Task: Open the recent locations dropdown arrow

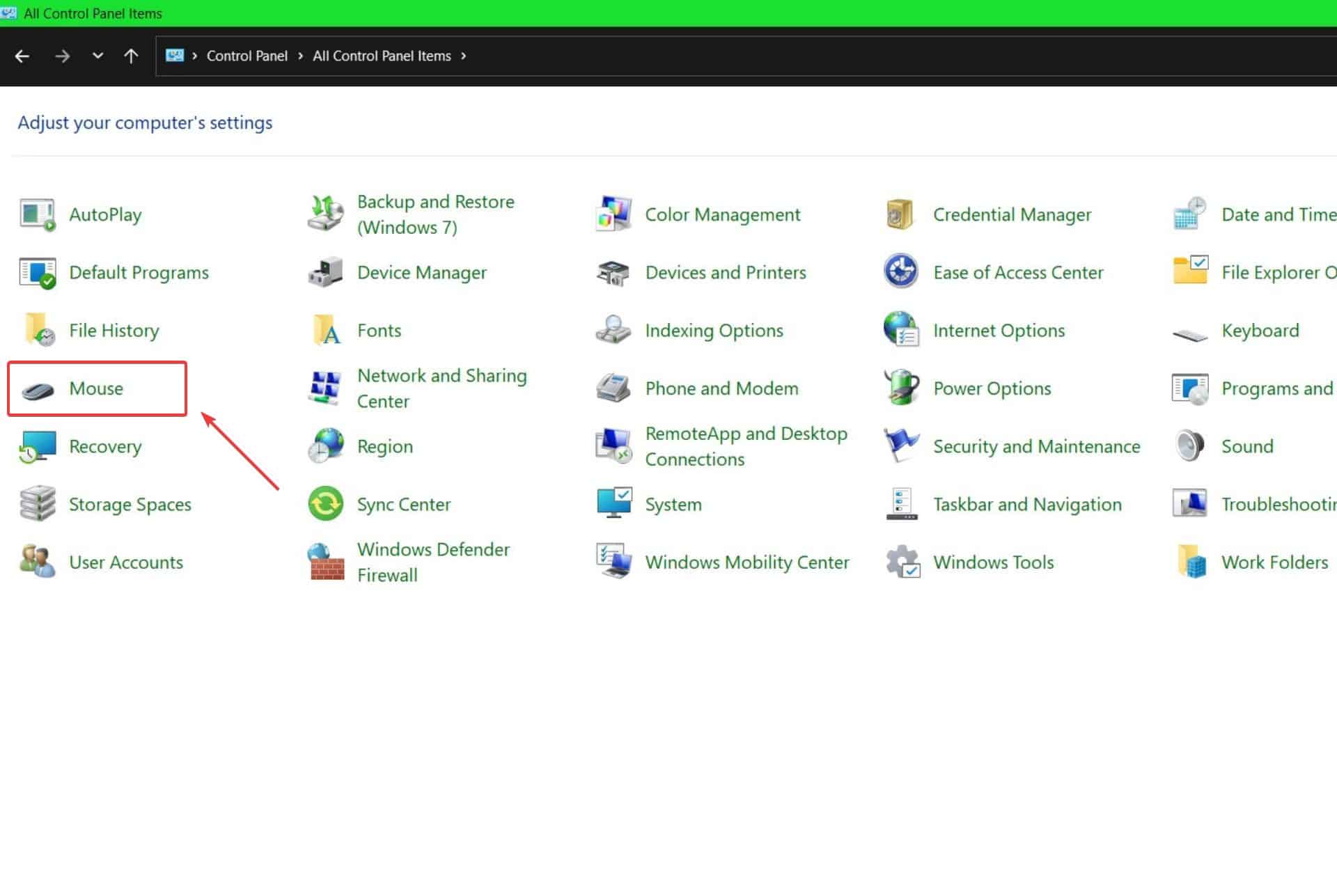Action: pyautogui.click(x=97, y=56)
